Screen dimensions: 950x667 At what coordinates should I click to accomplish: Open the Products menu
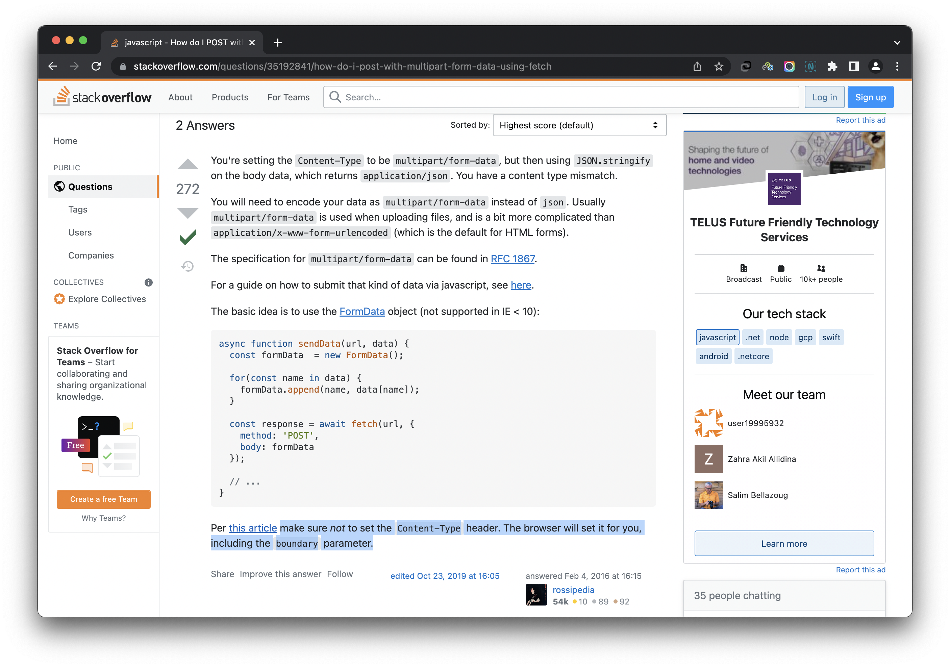tap(230, 97)
